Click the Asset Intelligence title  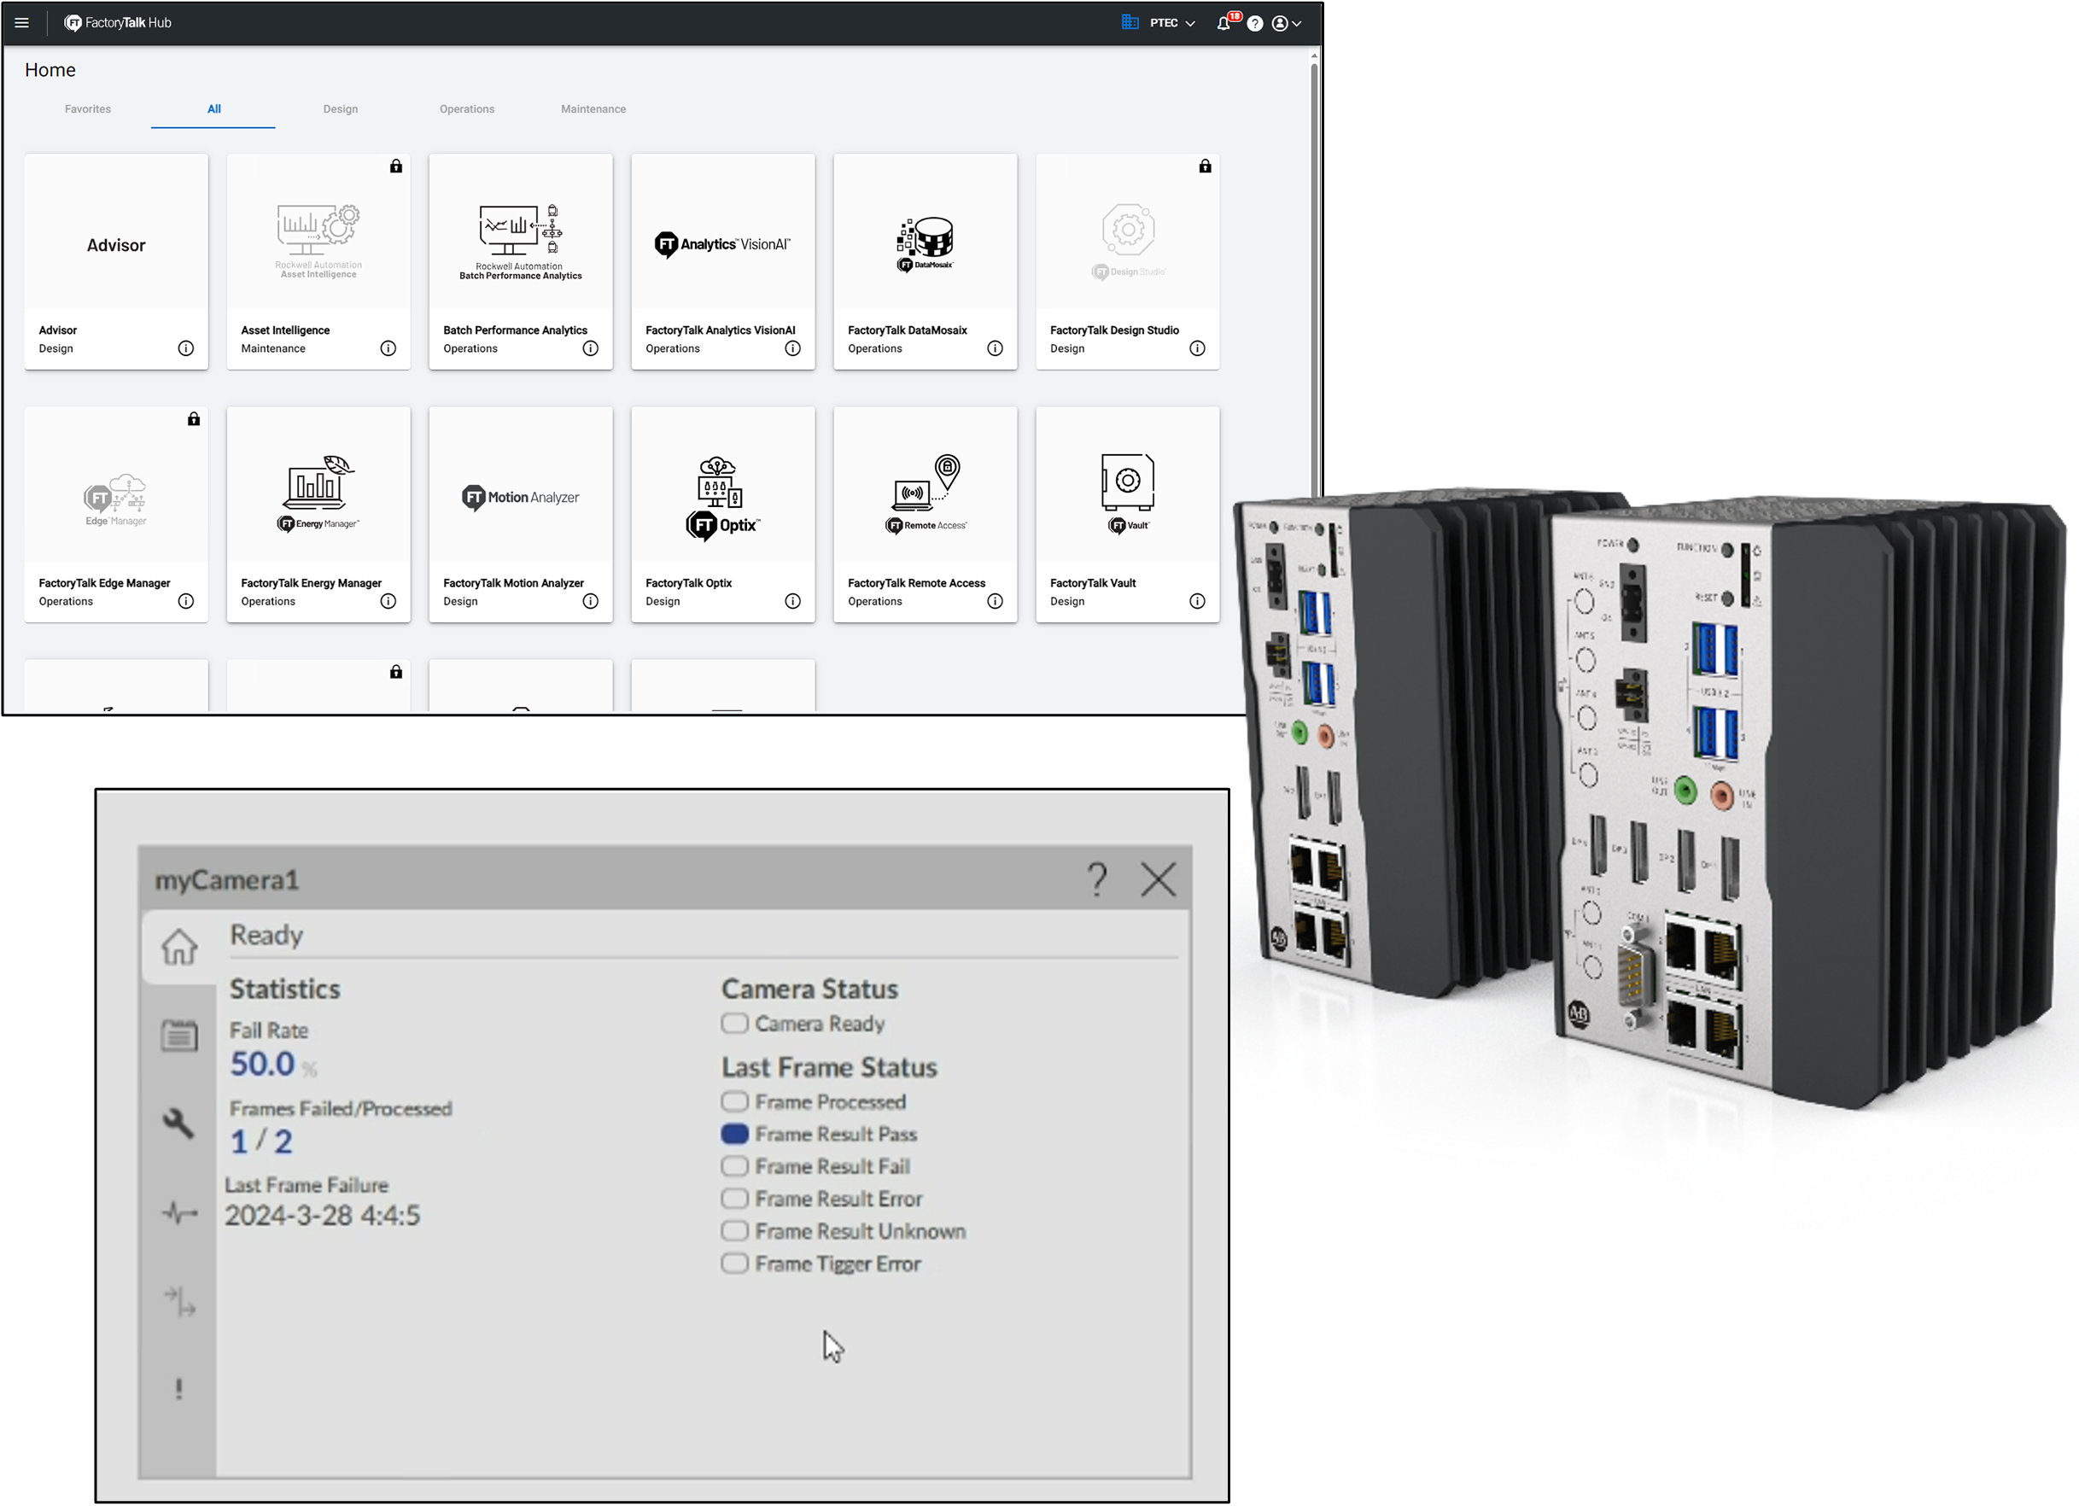coord(285,330)
